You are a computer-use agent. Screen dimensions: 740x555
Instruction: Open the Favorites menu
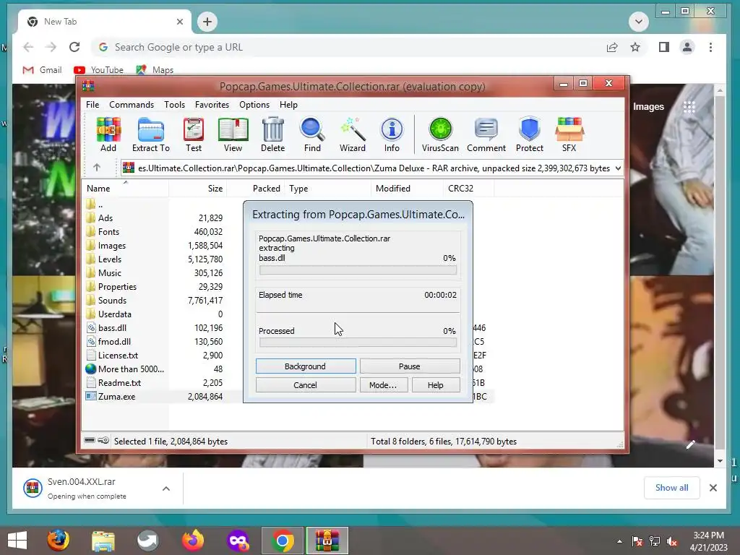tap(212, 105)
